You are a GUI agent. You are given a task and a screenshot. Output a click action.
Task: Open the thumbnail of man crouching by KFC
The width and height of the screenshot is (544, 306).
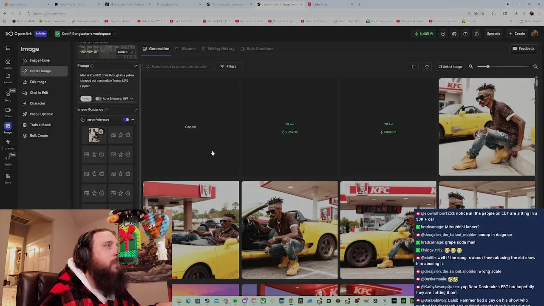[289, 230]
